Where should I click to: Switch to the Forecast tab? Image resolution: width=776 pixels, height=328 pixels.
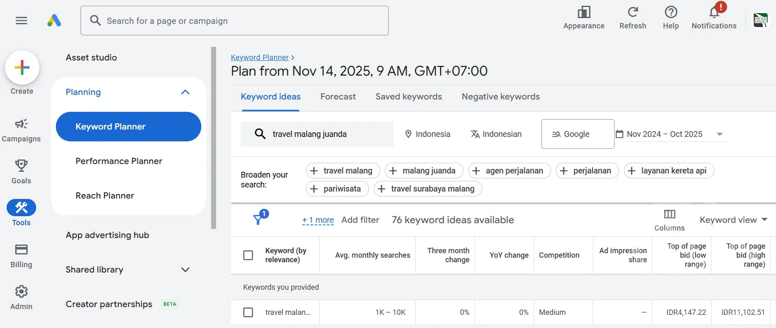click(x=338, y=97)
